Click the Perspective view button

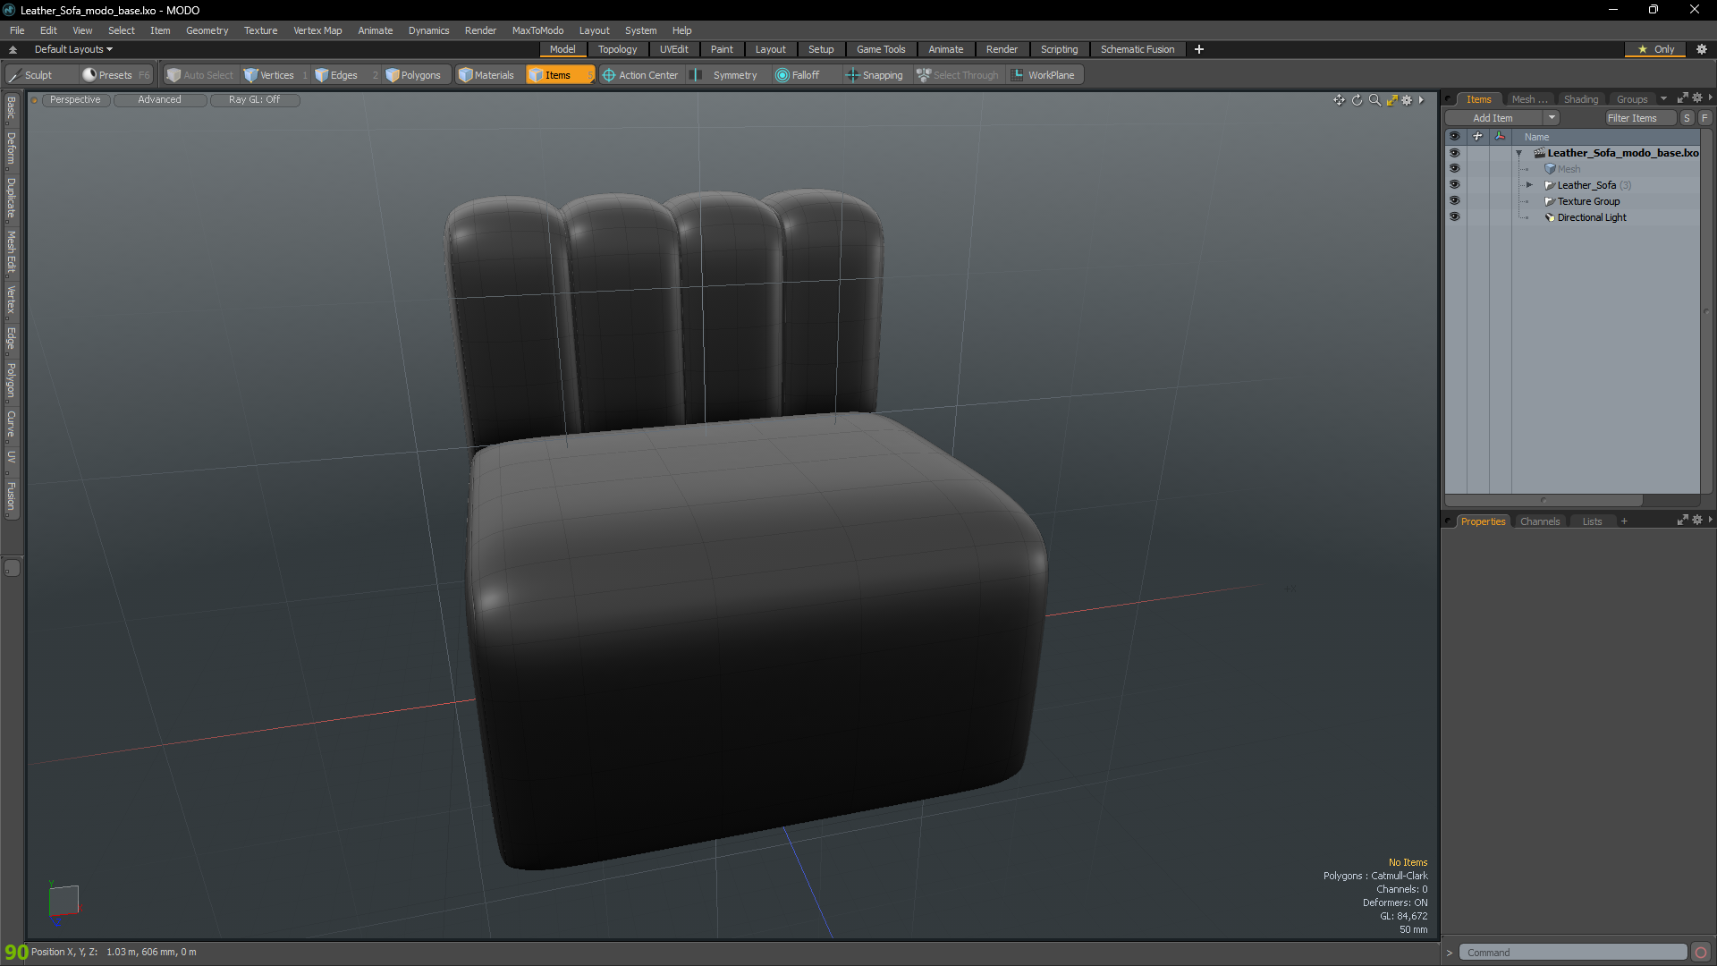click(75, 100)
